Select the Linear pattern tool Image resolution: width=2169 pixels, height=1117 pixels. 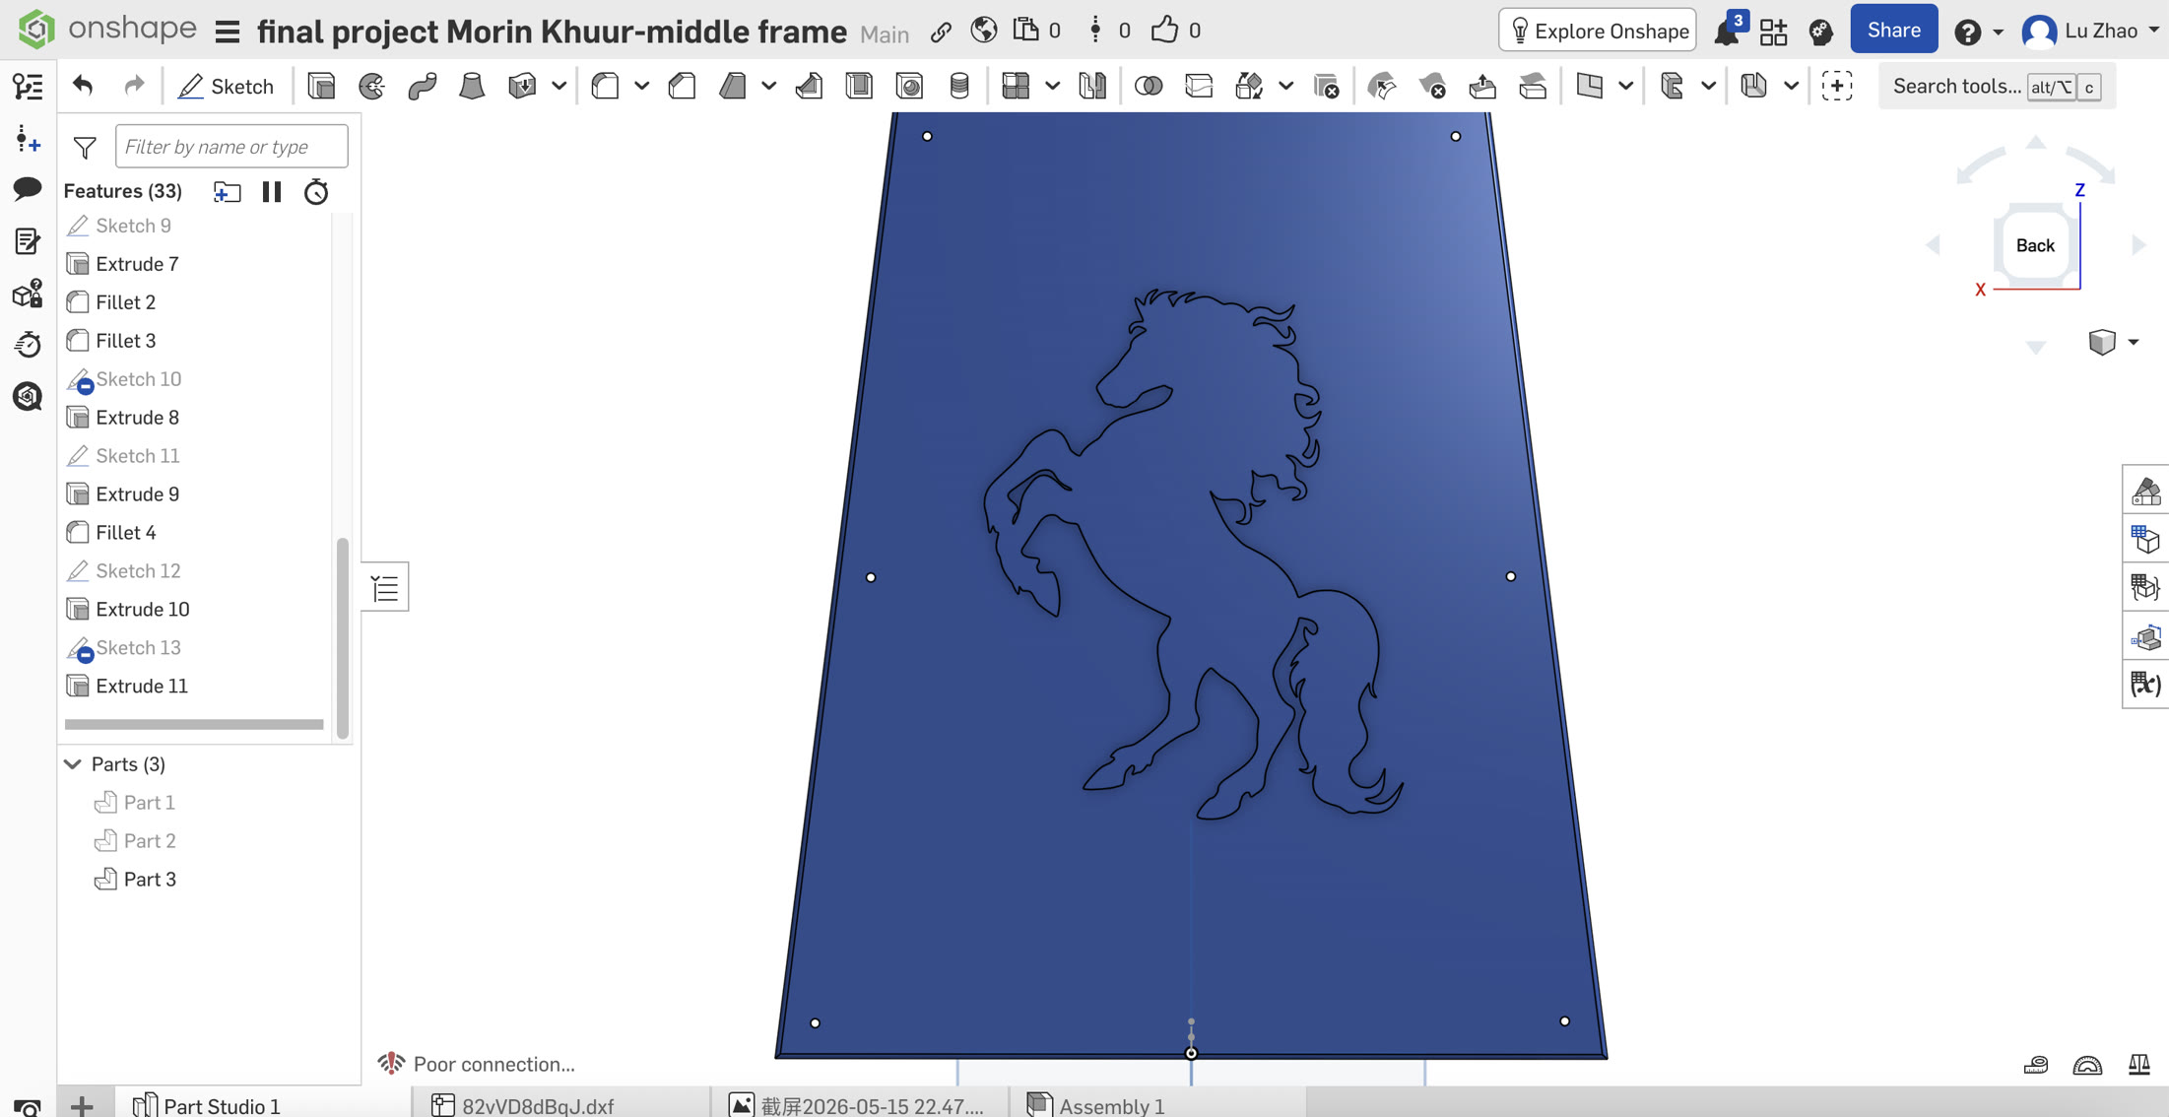[1016, 86]
